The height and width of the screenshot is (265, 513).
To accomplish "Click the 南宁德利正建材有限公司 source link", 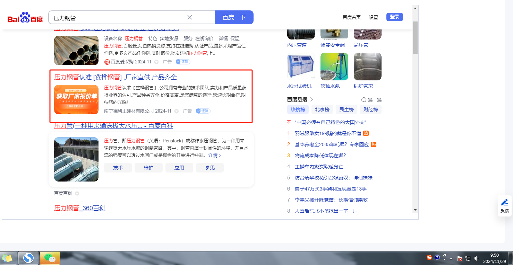I will point(129,111).
